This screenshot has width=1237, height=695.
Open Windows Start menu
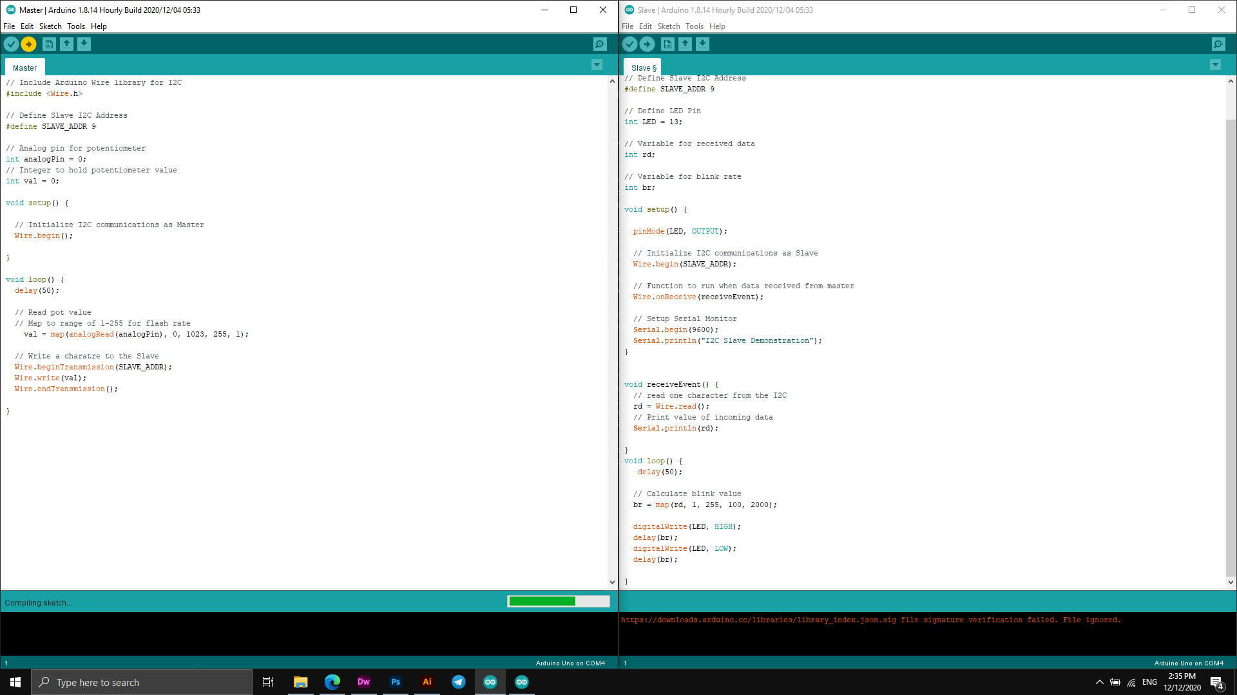[x=15, y=682]
